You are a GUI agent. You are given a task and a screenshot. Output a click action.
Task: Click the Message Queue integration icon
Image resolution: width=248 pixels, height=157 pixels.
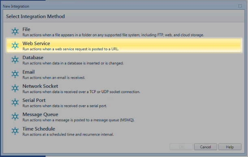15,117
